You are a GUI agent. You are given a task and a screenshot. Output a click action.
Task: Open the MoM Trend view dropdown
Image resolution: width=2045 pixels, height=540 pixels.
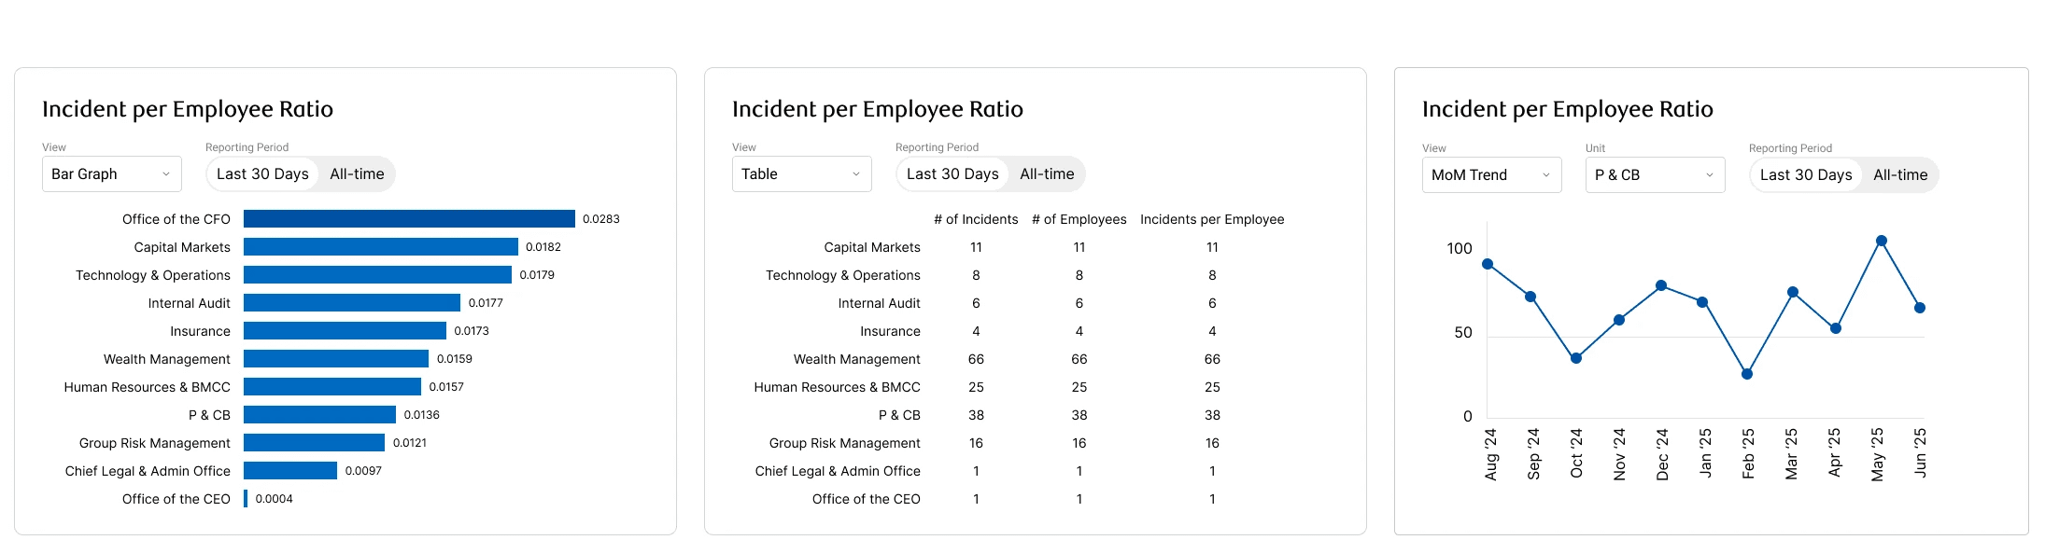click(1491, 175)
